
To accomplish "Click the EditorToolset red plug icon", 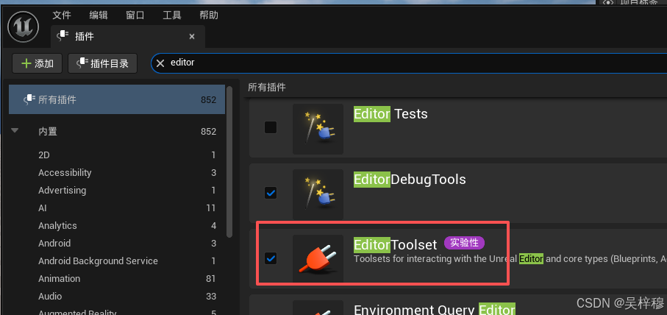I will 318,259.
